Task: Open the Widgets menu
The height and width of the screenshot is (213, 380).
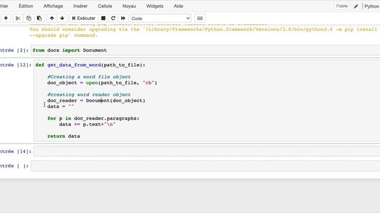Action: point(154,6)
